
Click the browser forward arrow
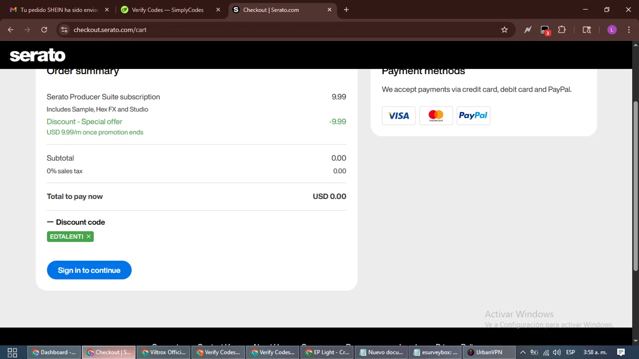[x=27, y=30]
